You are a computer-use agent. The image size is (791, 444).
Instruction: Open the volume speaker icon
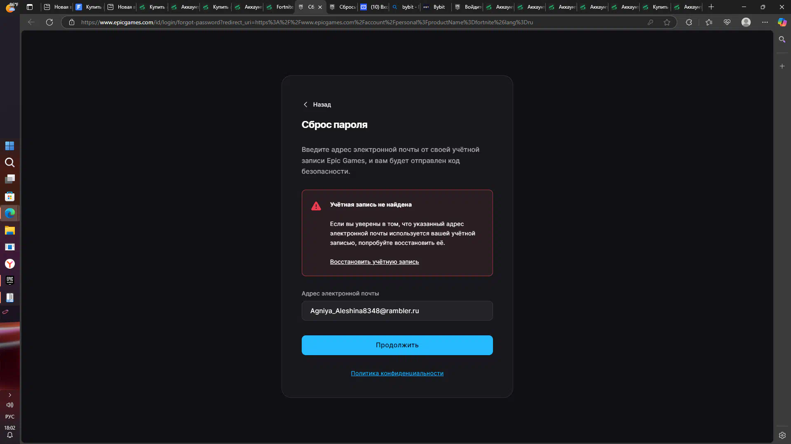click(9, 405)
